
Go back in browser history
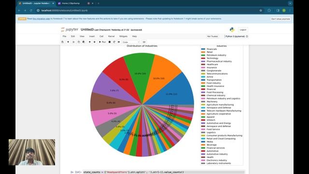tap(19, 11)
